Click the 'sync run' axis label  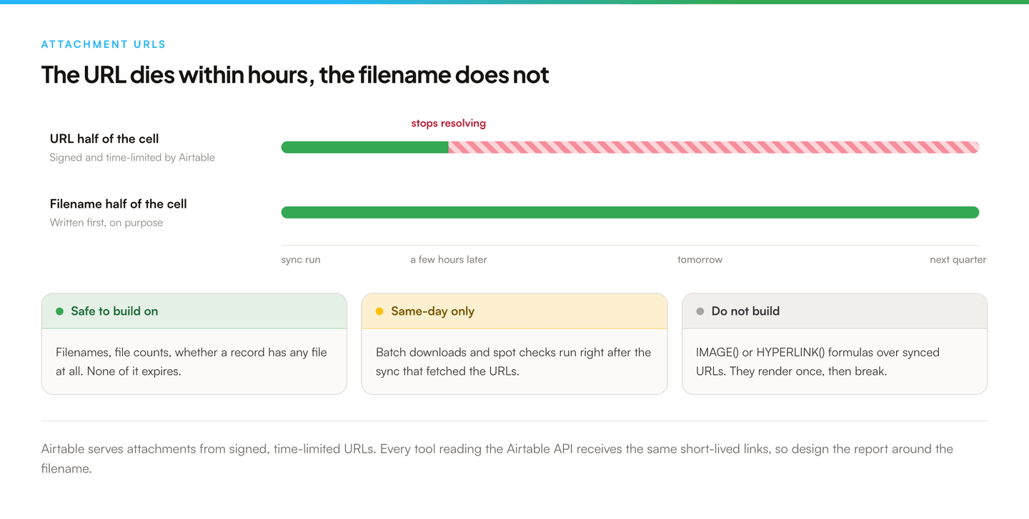(301, 260)
